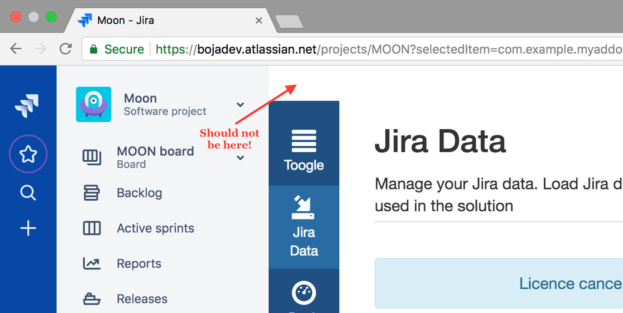
Task: Select the Moon - Jira browser tab
Action: pyautogui.click(x=171, y=20)
